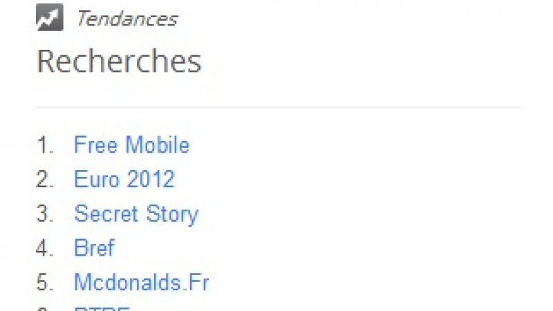Click the Tendances label
The image size is (553, 311).
126,19
